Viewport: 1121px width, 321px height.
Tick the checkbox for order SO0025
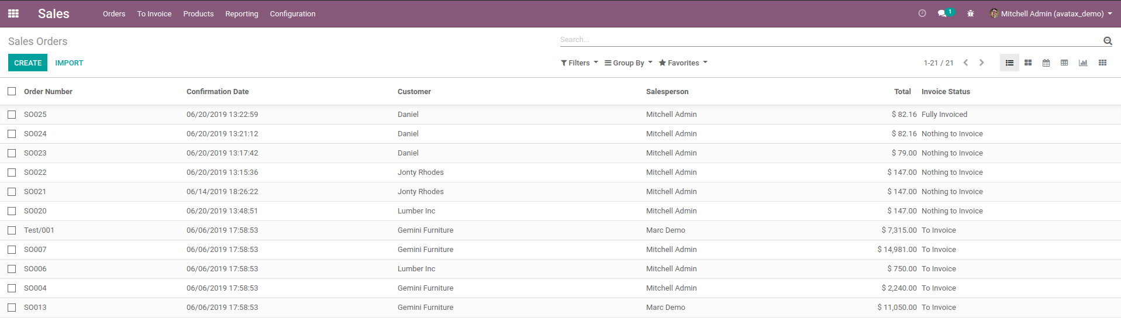click(x=12, y=115)
